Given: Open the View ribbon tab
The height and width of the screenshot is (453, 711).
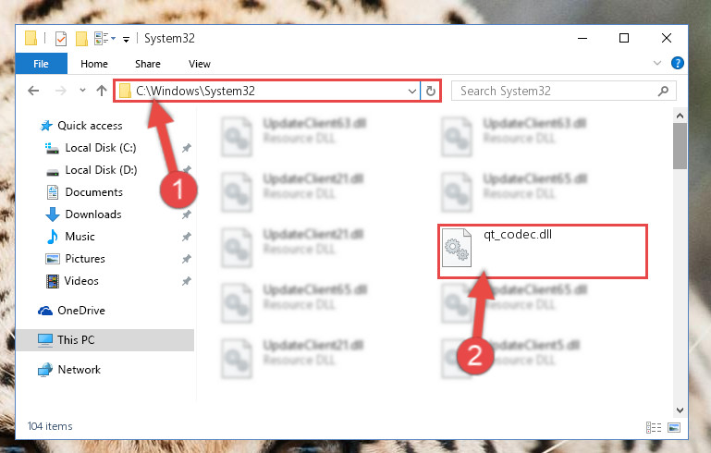Looking at the screenshot, I should tap(200, 64).
